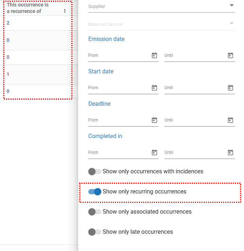Expand the Material/Service dropdown

click(231, 24)
